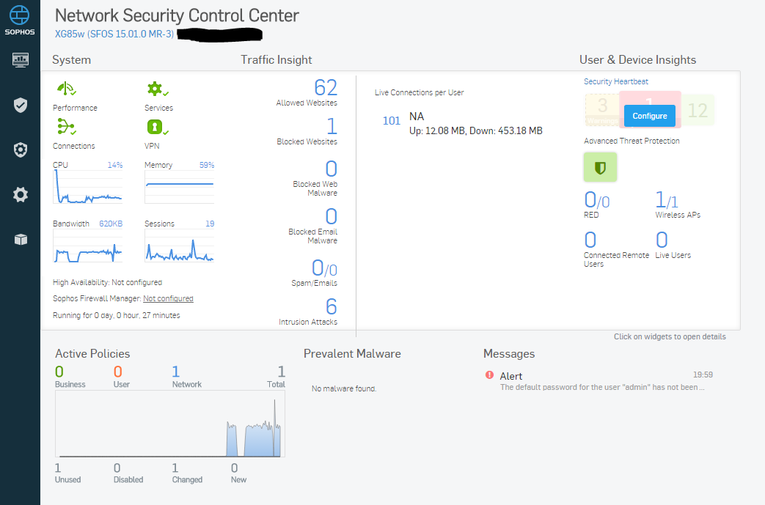The height and width of the screenshot is (505, 765).
Task: Click the 0 Blocked Web Malware count
Action: [332, 169]
